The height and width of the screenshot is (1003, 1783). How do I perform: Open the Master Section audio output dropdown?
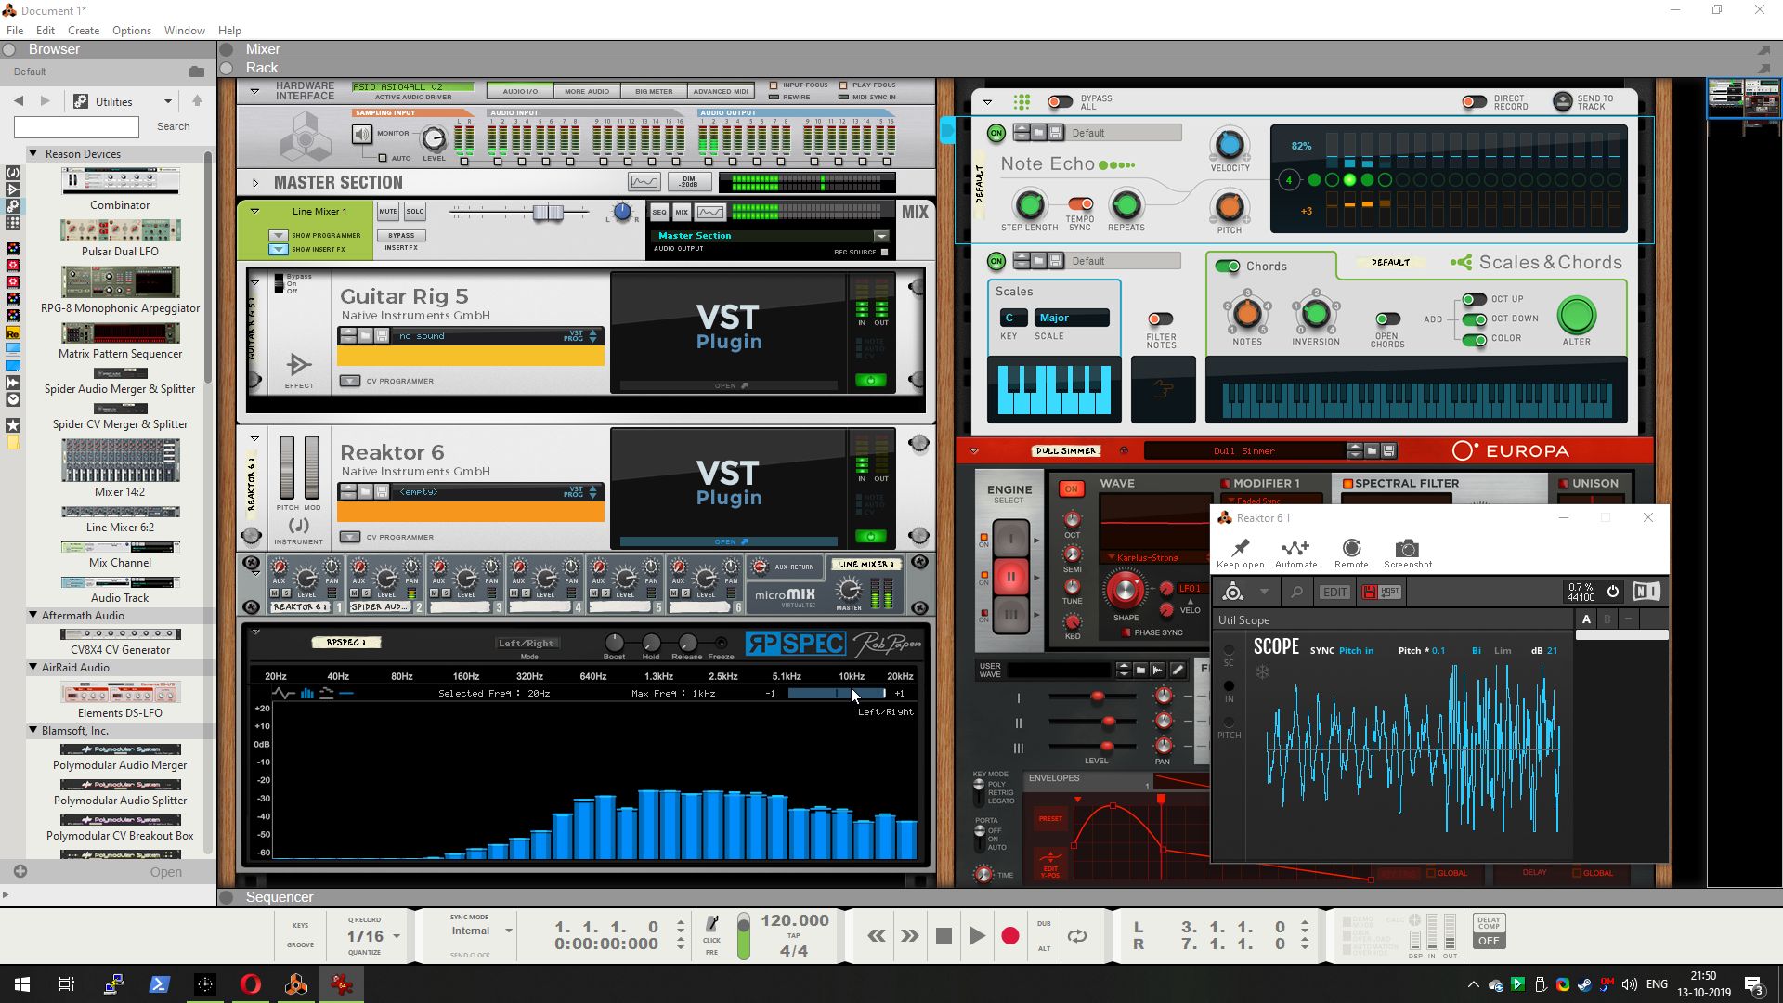880,236
